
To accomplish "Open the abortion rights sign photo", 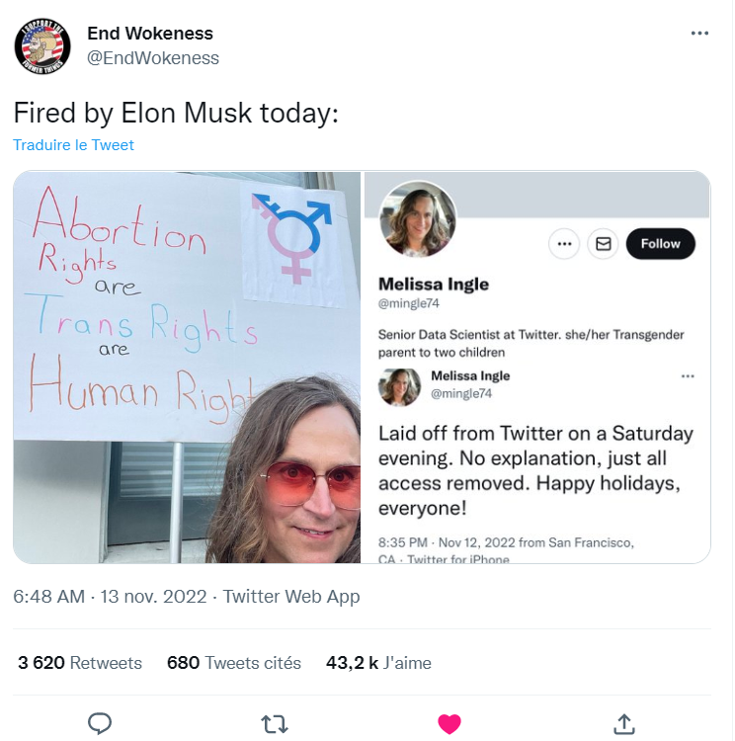I will (x=187, y=368).
